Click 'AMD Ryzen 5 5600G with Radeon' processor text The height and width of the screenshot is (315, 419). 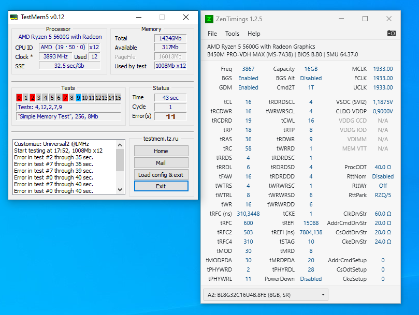pos(60,37)
